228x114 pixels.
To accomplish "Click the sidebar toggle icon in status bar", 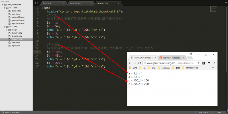I will [x=2, y=112].
